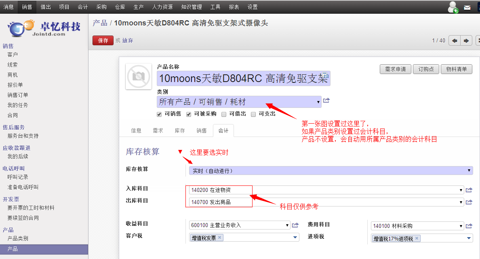480x259 pixels.
Task: Enable the 可借出 checkbox
Action: pos(224,114)
